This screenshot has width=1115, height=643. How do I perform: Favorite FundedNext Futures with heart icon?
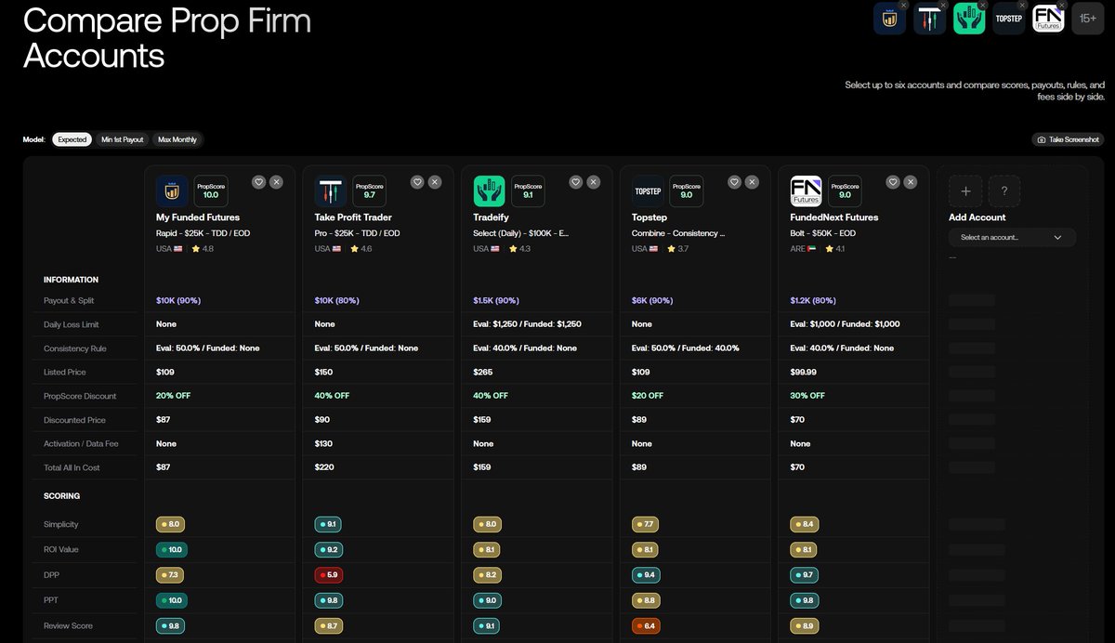pyautogui.click(x=893, y=182)
